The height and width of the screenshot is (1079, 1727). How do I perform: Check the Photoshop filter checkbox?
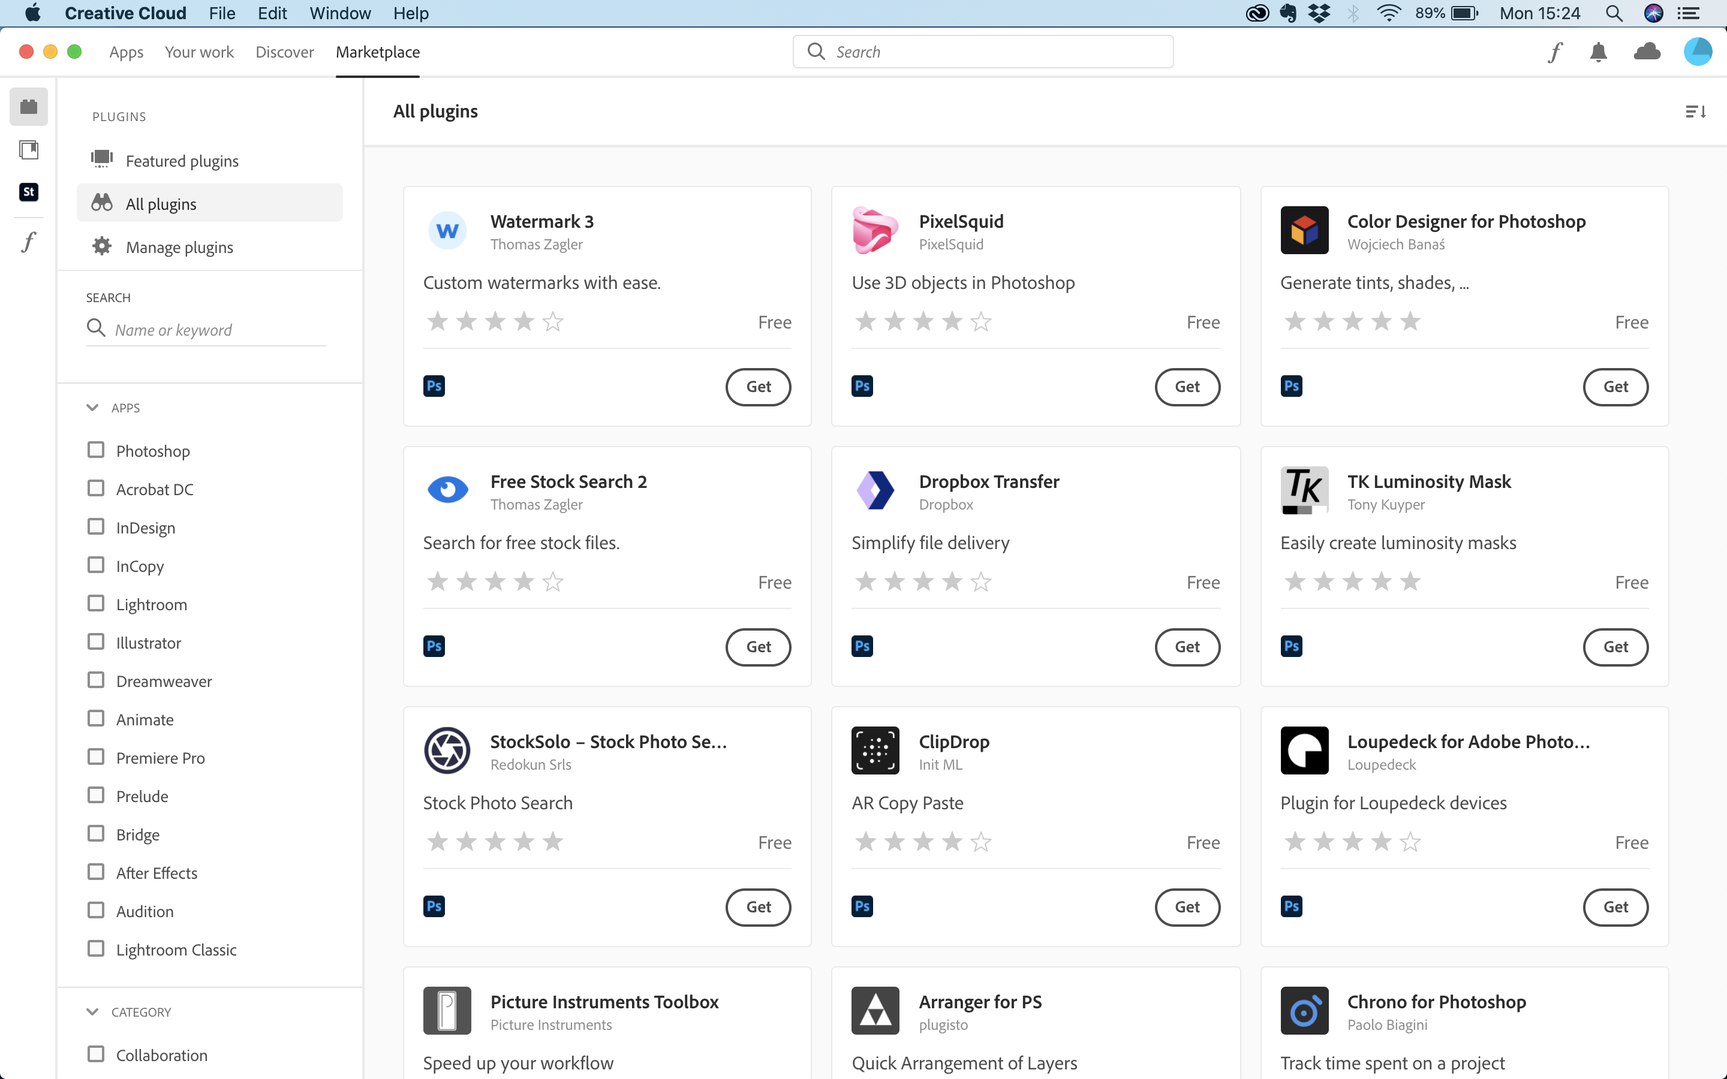pyautogui.click(x=95, y=450)
